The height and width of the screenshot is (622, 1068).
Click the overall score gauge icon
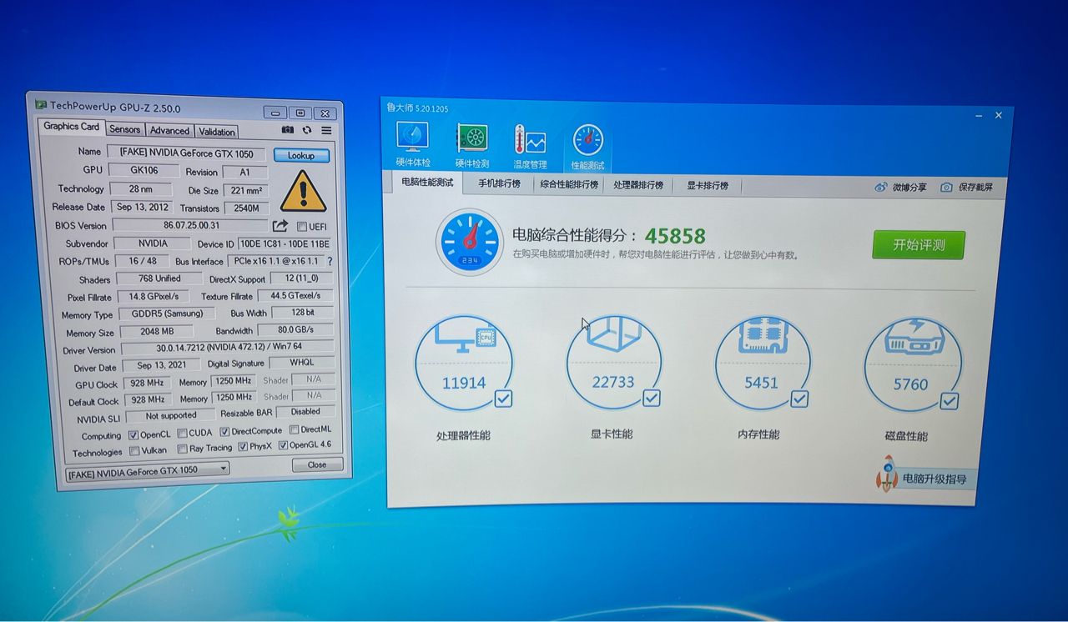pyautogui.click(x=470, y=242)
